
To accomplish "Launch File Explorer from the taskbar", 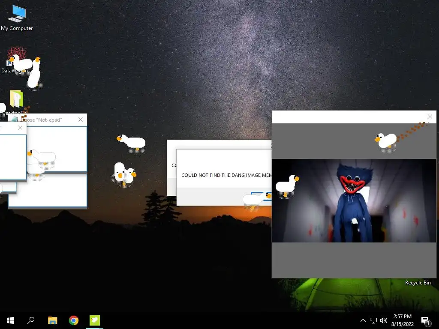I will pyautogui.click(x=53, y=320).
